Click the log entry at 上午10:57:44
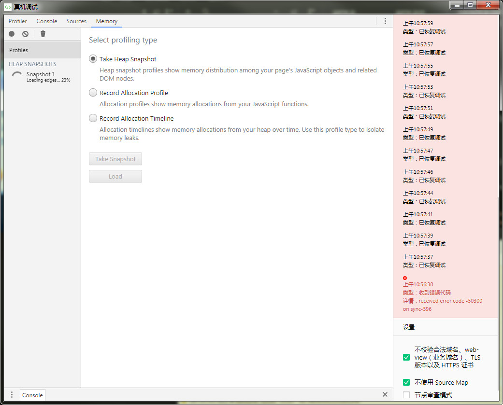Screen dimensions: 503x405 coord(424,197)
